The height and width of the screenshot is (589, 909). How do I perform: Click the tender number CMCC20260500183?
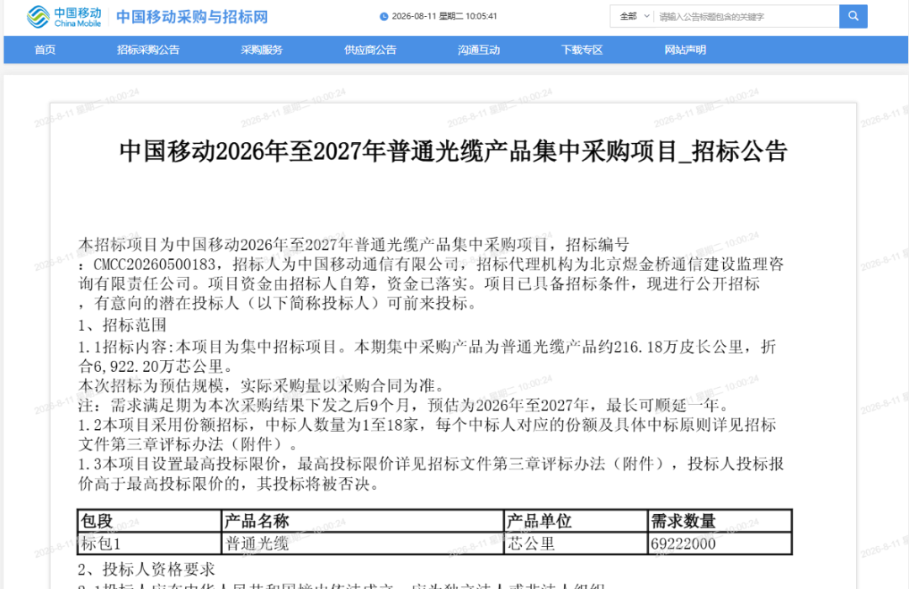(x=154, y=264)
